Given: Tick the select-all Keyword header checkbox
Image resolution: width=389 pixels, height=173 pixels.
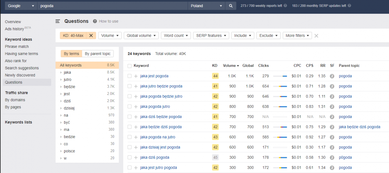Looking at the screenshot, I should tap(130, 66).
